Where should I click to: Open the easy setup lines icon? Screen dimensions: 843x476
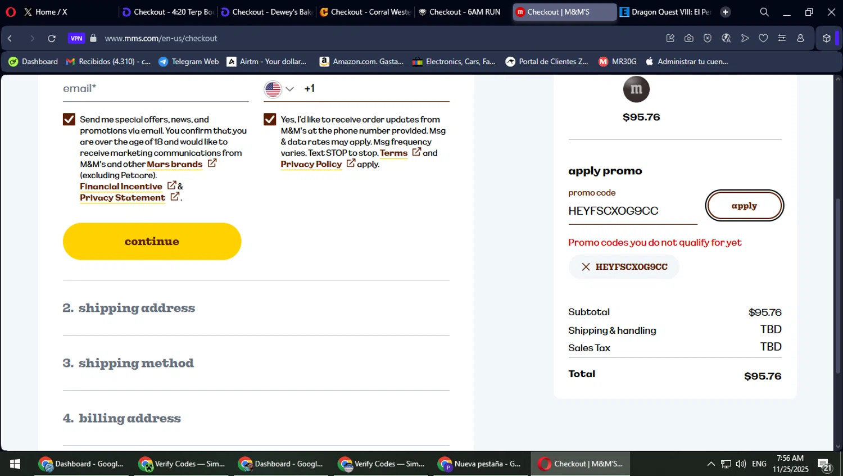pyautogui.click(x=782, y=38)
